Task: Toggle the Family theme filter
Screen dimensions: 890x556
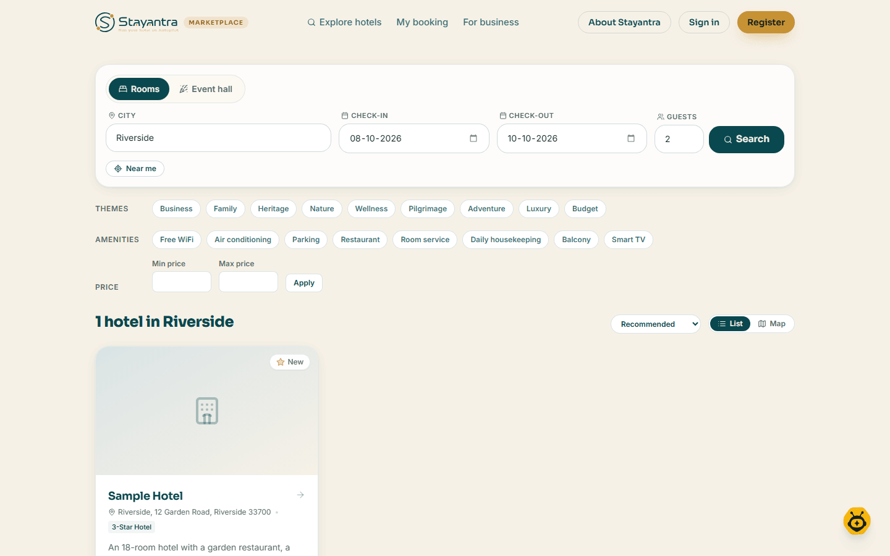Action: 226,209
